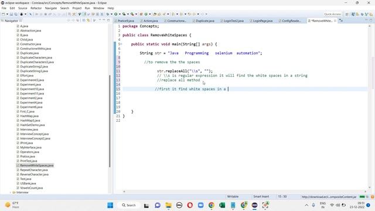This screenshot has height=211, width=375.
Task: Collapse the main method at line 5
Action: coord(121,44)
